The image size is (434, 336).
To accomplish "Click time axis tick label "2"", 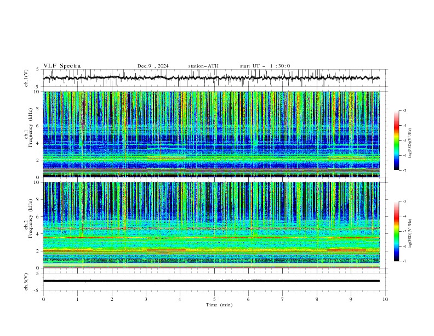I will 112,299.
